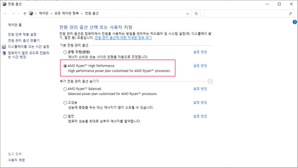Collapse the additional power plans section

210,81
